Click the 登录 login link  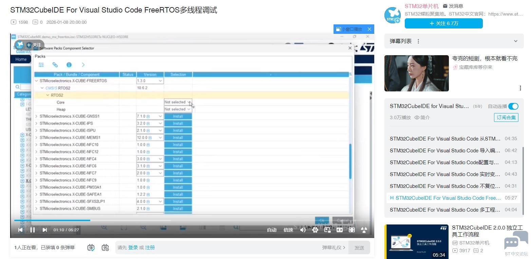pyautogui.click(x=133, y=247)
